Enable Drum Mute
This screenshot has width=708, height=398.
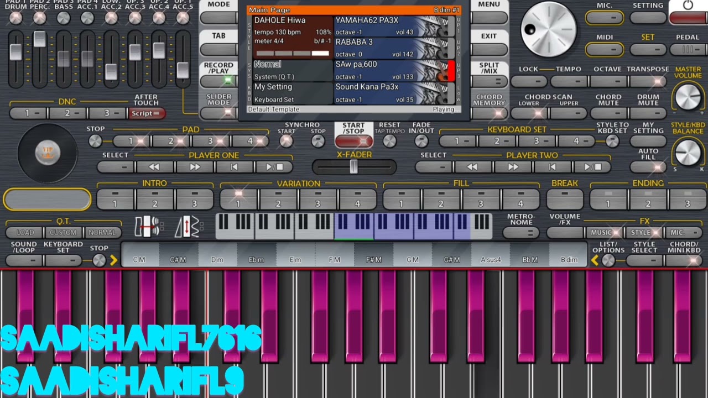click(x=648, y=113)
